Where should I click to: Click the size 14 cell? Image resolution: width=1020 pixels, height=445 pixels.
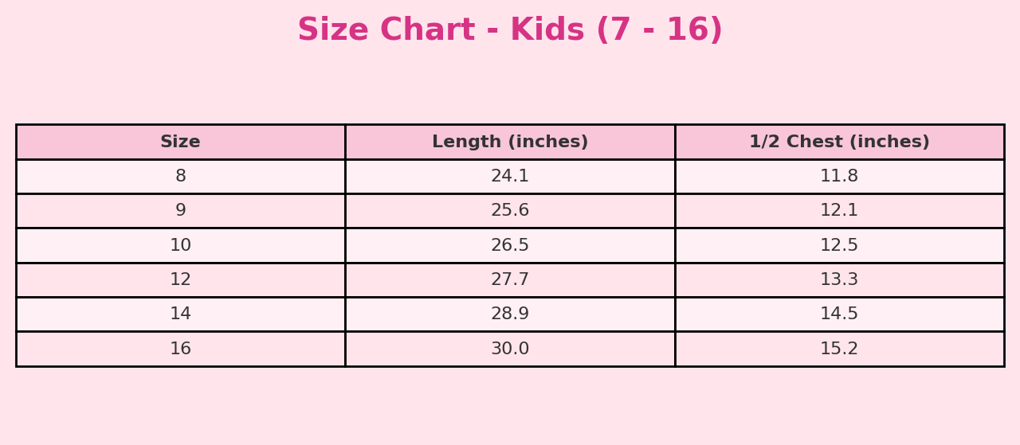(x=180, y=314)
